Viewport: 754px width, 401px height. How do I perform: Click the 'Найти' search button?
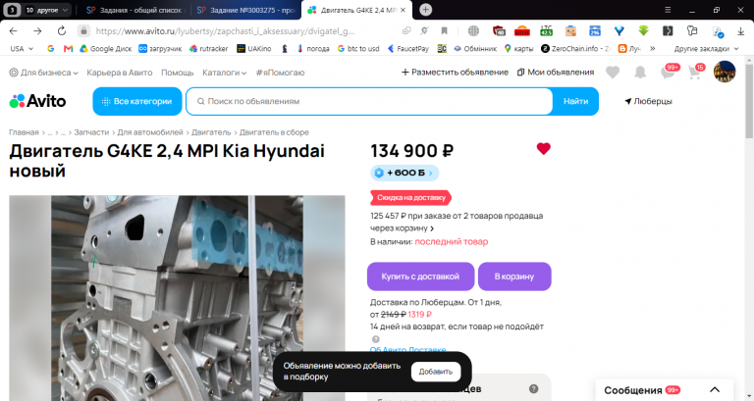click(575, 101)
